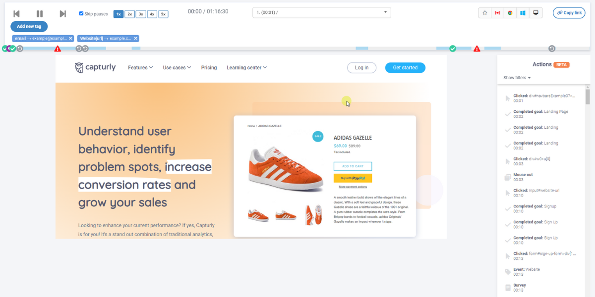Click the Copy link button
The height and width of the screenshot is (297, 595).
pyautogui.click(x=569, y=13)
